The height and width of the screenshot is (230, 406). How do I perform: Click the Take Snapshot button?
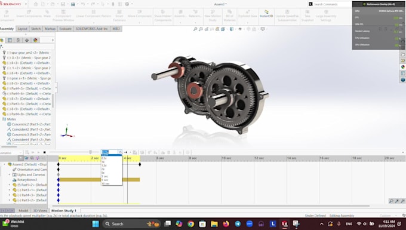pyautogui.click(x=307, y=16)
